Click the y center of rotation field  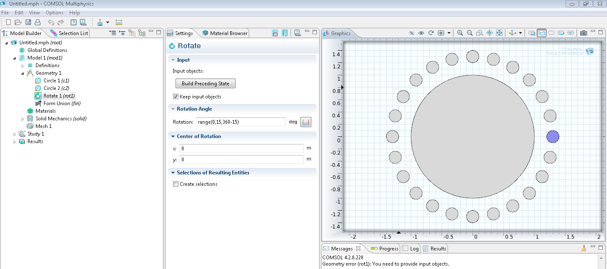pos(241,160)
